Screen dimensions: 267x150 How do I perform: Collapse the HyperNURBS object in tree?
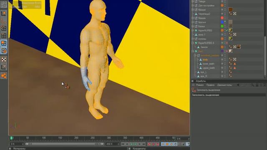(193, 30)
